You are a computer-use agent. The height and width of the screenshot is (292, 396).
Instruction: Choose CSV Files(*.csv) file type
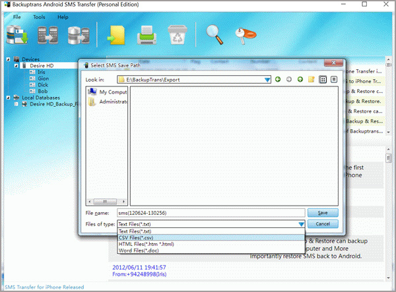pos(211,237)
